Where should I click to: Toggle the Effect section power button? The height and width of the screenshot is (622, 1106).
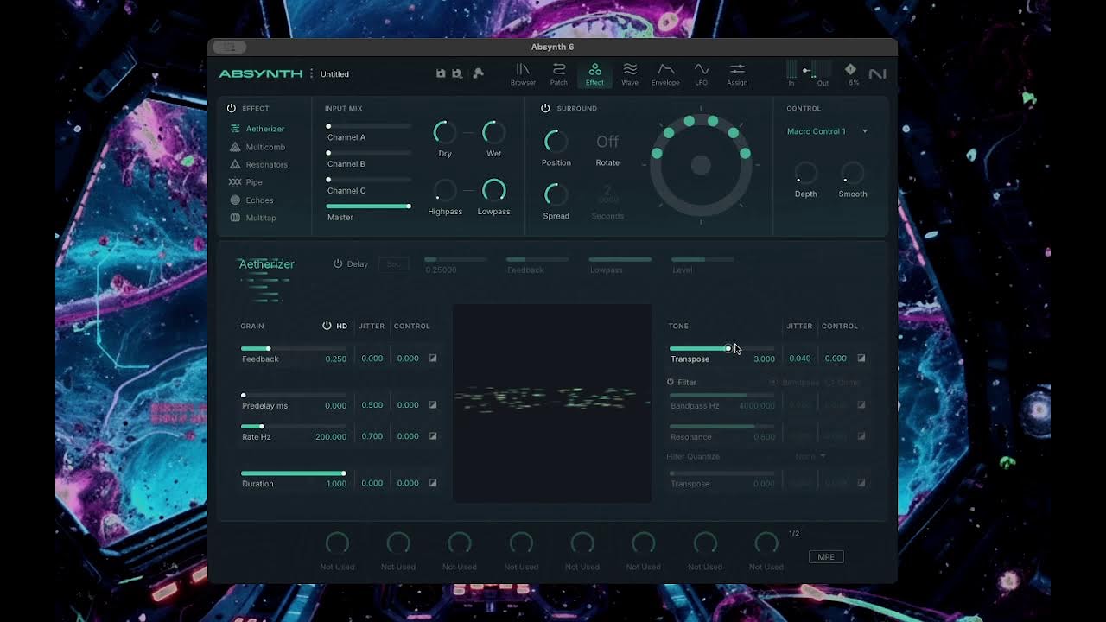click(231, 108)
